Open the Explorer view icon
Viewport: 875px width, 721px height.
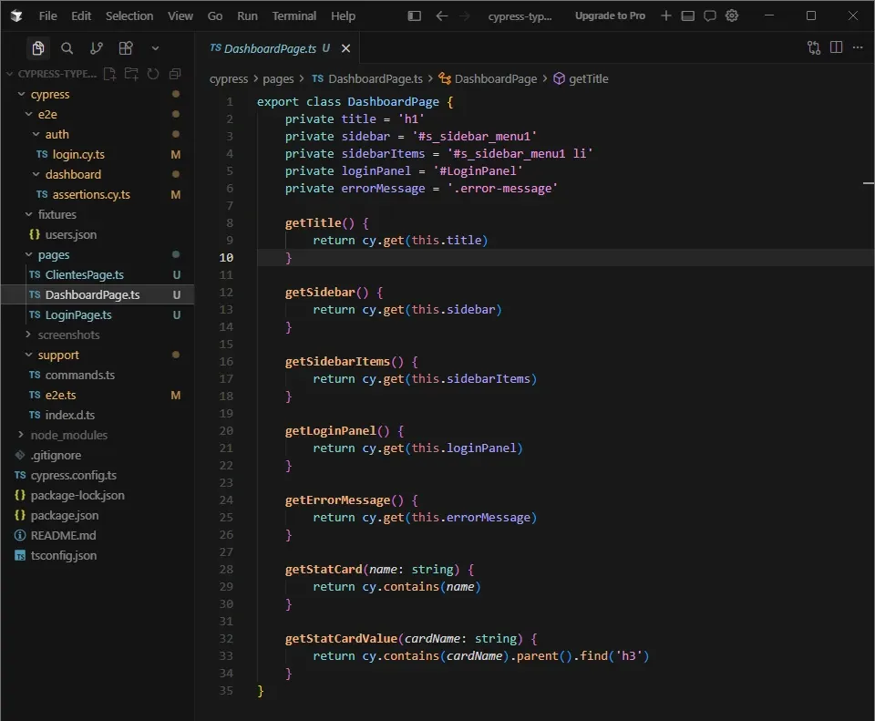point(38,48)
